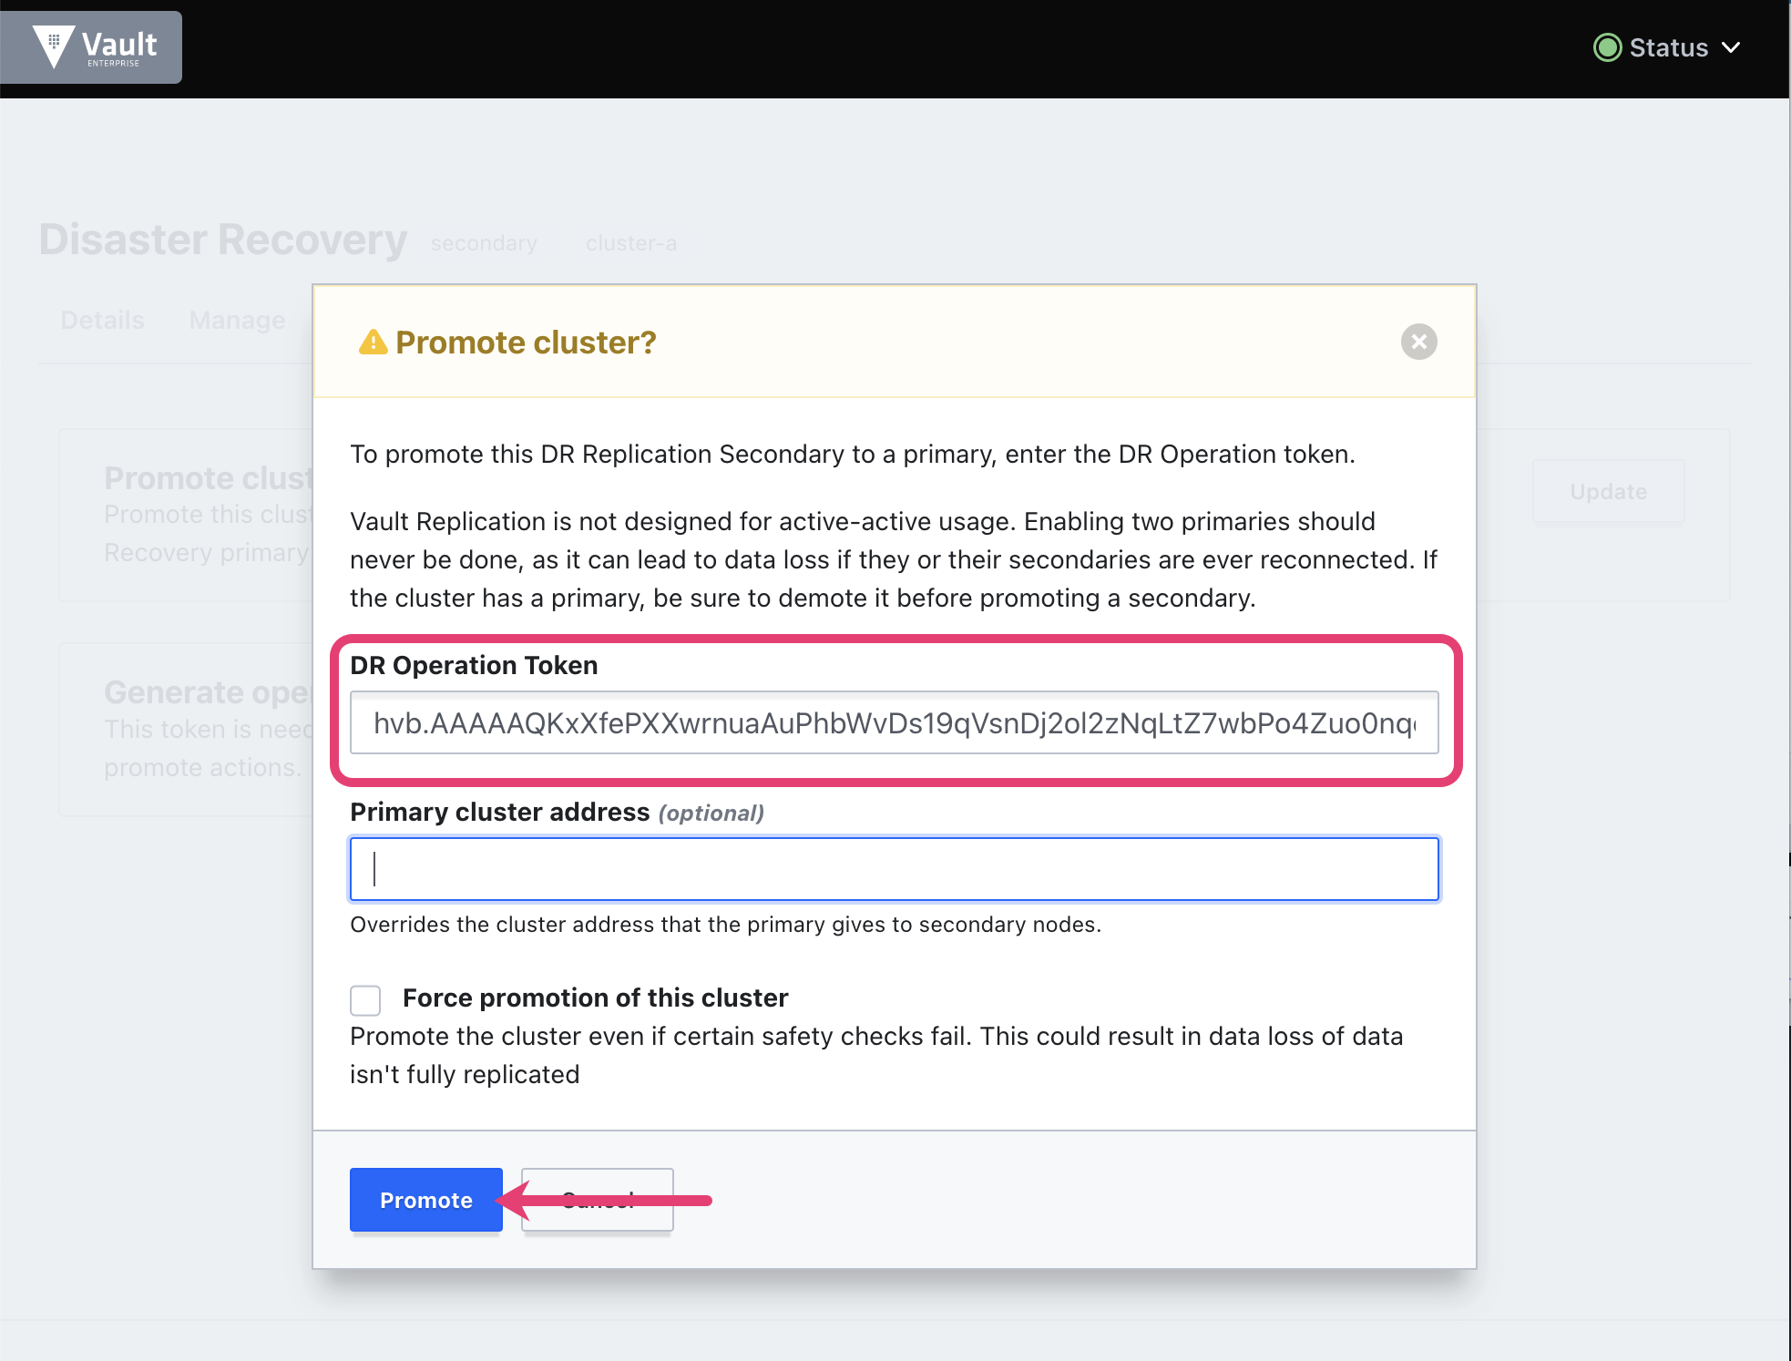This screenshot has height=1361, width=1791.
Task: Dismiss the dialog with the X icon
Action: coord(1417,342)
